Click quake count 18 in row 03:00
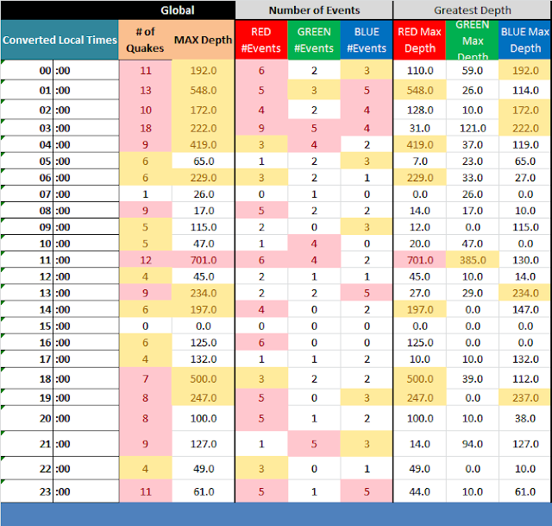This screenshot has width=552, height=526. 145,128
